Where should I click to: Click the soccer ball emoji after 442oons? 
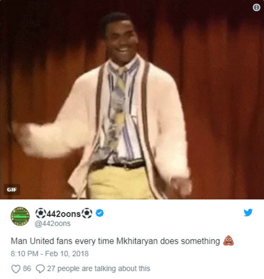87,213
